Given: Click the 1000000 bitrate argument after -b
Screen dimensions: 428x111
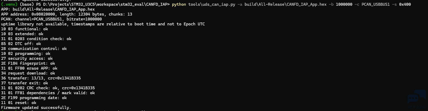Looking at the screenshot, I should point(344,4).
